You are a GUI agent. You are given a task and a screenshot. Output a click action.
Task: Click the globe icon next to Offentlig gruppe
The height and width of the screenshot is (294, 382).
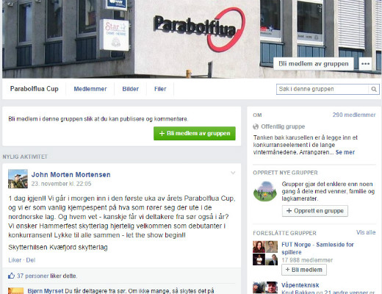tap(256, 126)
